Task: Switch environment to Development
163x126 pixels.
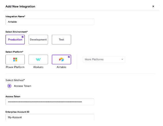Action: click(x=38, y=40)
